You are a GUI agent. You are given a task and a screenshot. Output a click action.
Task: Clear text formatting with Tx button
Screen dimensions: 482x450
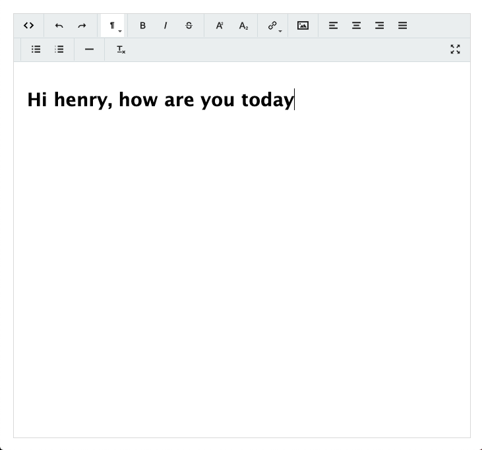click(x=121, y=49)
